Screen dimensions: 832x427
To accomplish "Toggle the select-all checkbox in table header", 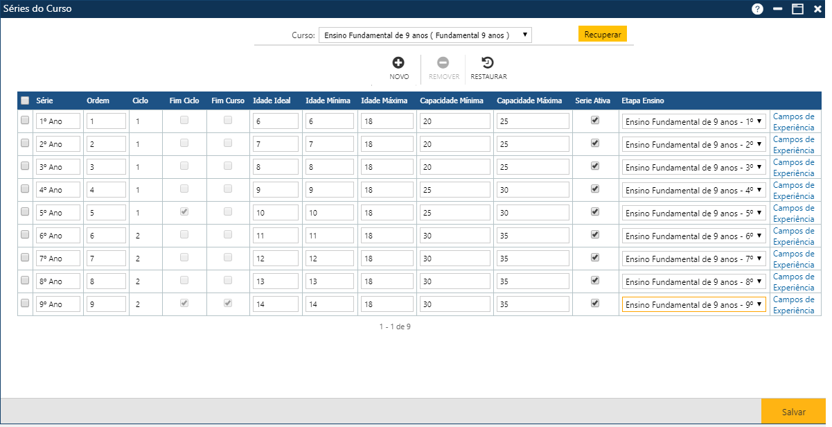I will tap(25, 101).
